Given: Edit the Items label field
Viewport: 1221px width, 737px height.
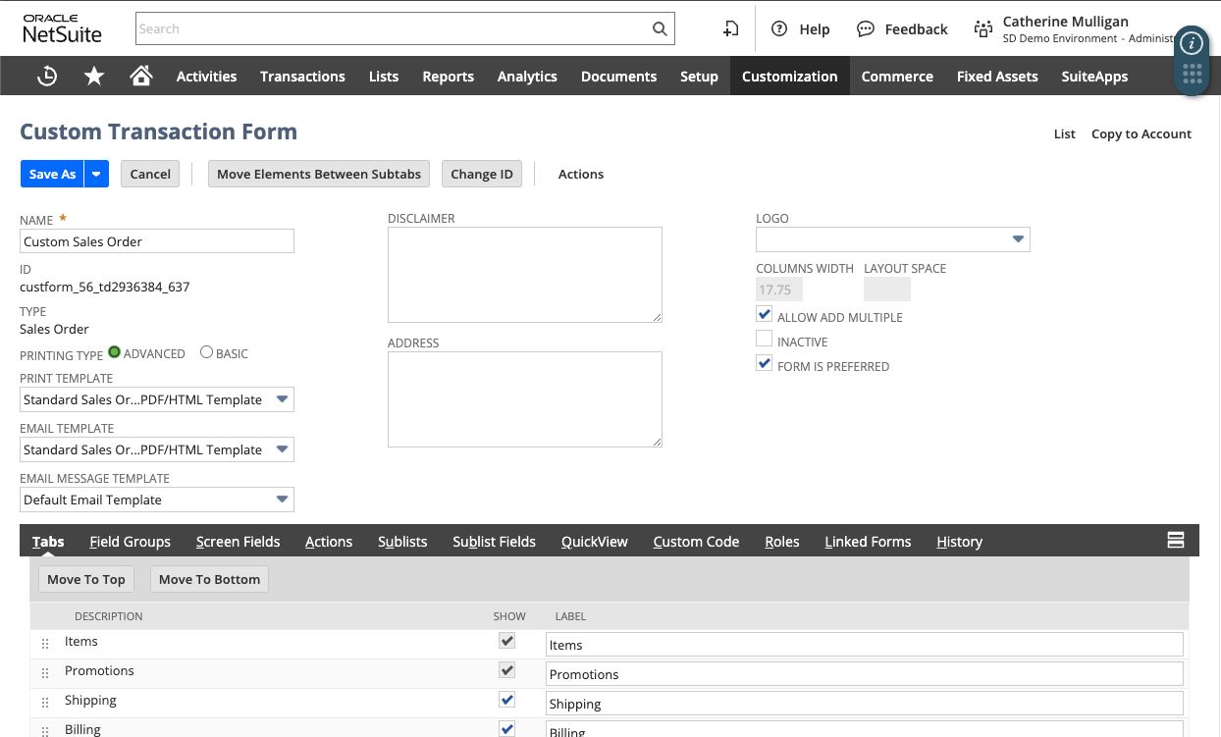Looking at the screenshot, I should [x=865, y=645].
